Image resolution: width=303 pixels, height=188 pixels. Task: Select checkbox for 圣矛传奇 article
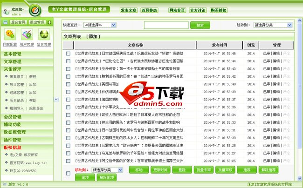tap(68, 69)
